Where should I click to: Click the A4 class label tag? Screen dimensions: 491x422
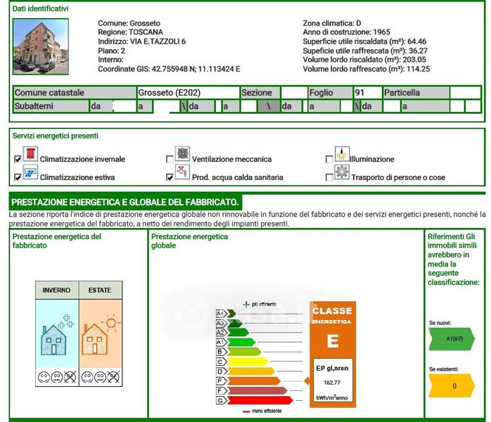point(222,314)
